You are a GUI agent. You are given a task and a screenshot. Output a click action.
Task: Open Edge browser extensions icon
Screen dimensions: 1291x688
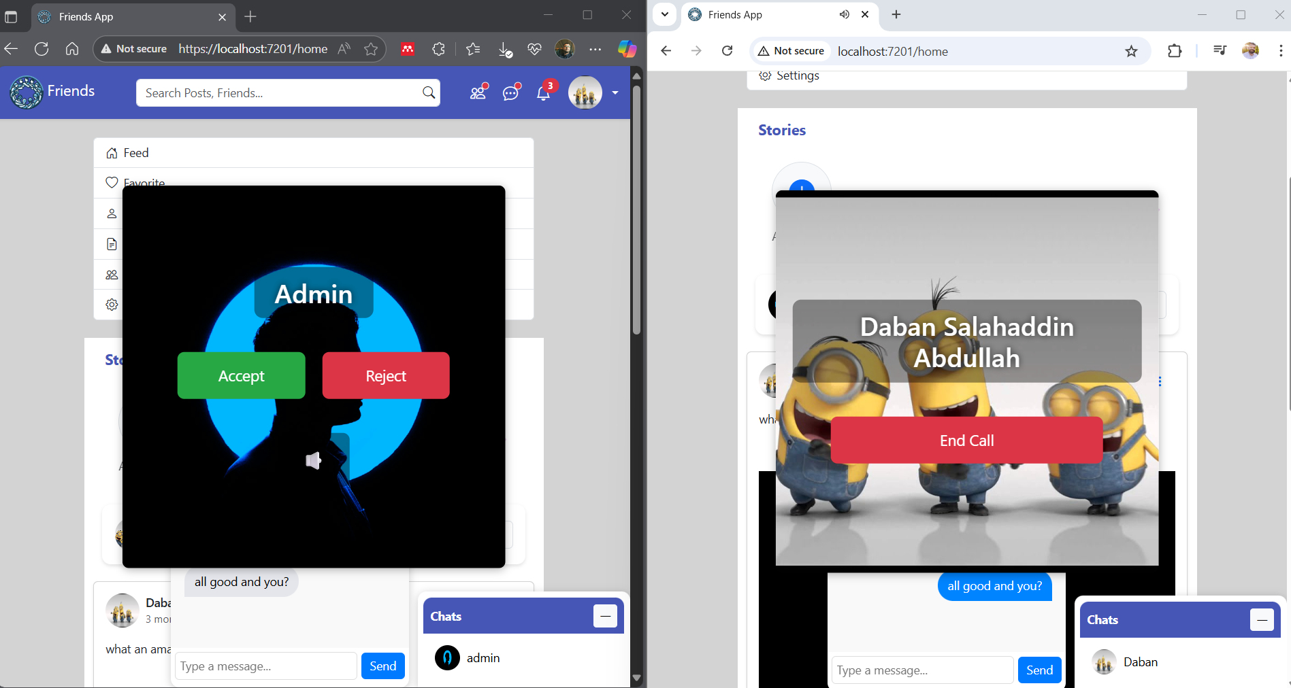coord(439,49)
